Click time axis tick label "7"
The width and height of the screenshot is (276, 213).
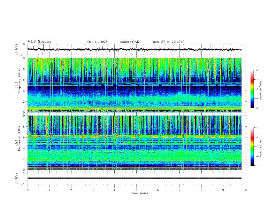(x=180, y=190)
